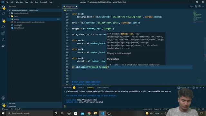Open the Terminal menu
Screen dimensions: 206x116
(43, 2)
